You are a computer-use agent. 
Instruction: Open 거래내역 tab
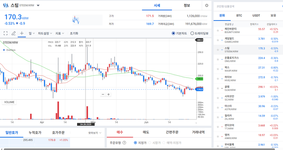tap(198, 132)
